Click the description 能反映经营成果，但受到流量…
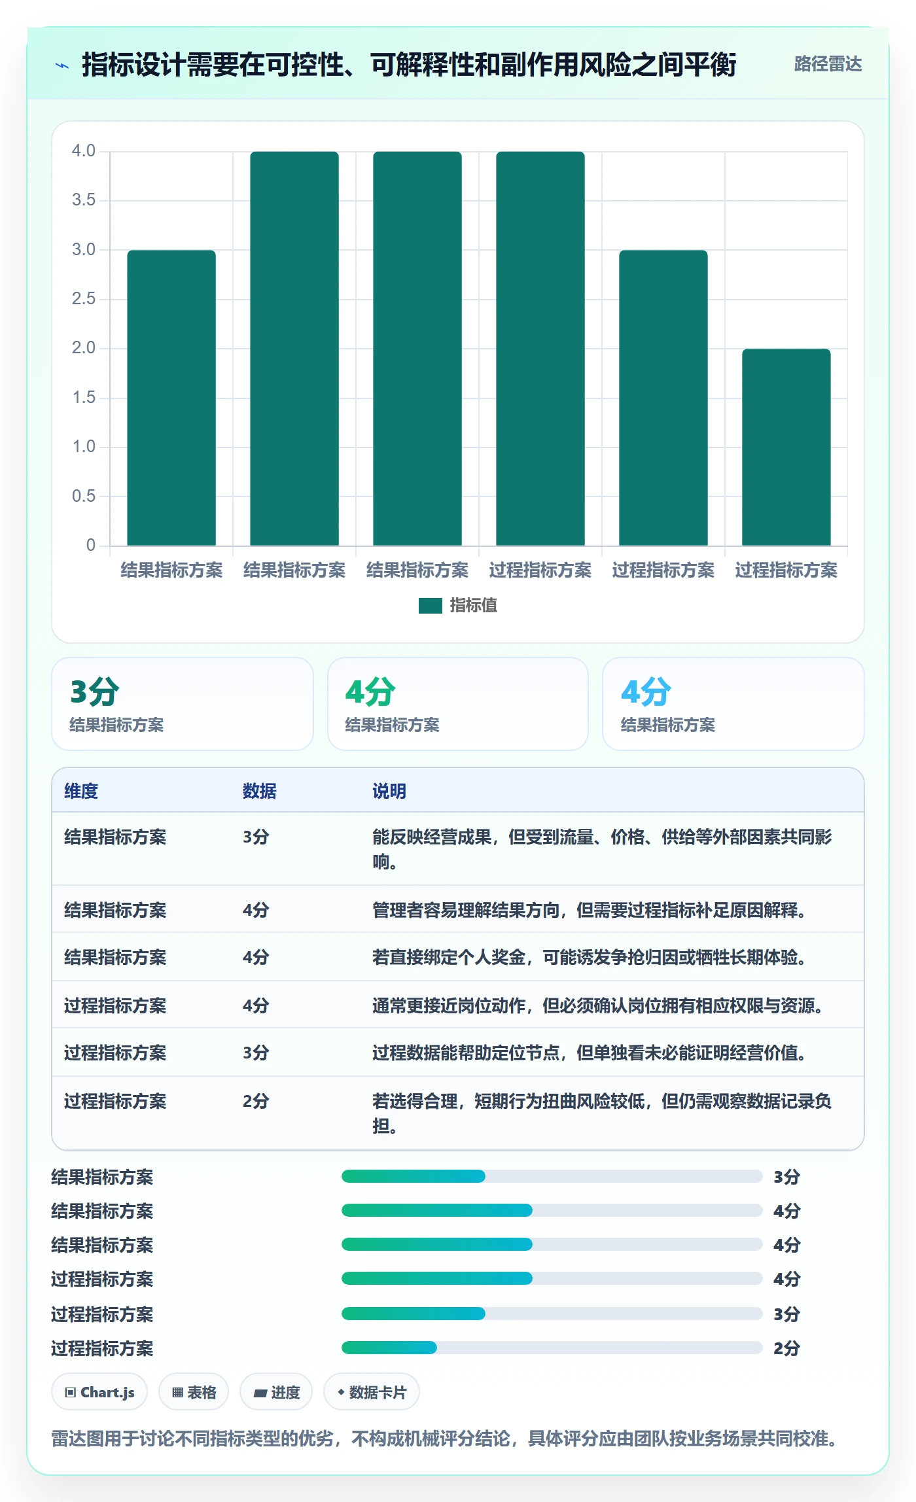Viewport: 916px width, 1502px height. click(602, 849)
